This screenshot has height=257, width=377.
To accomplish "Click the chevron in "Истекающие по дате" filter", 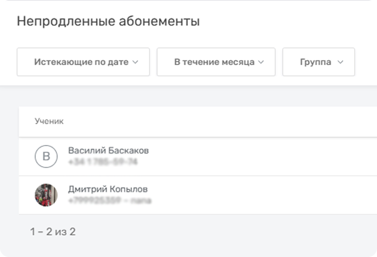I will [x=135, y=62].
